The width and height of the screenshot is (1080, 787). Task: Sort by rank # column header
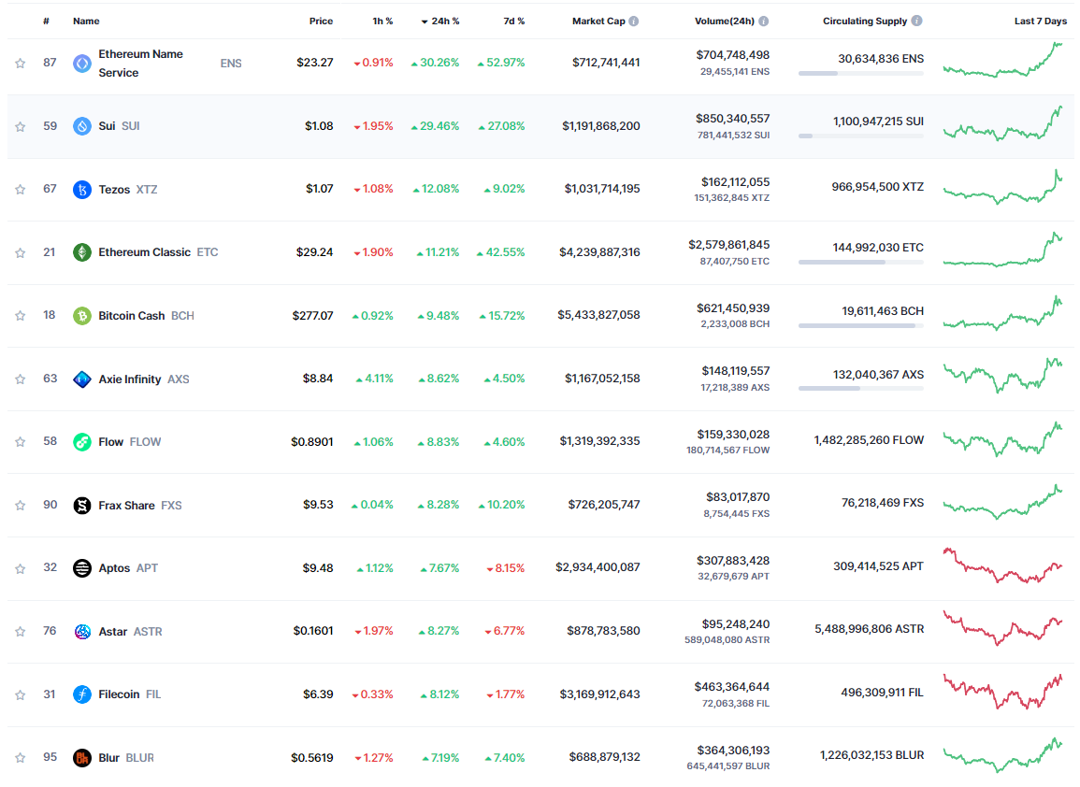[46, 21]
